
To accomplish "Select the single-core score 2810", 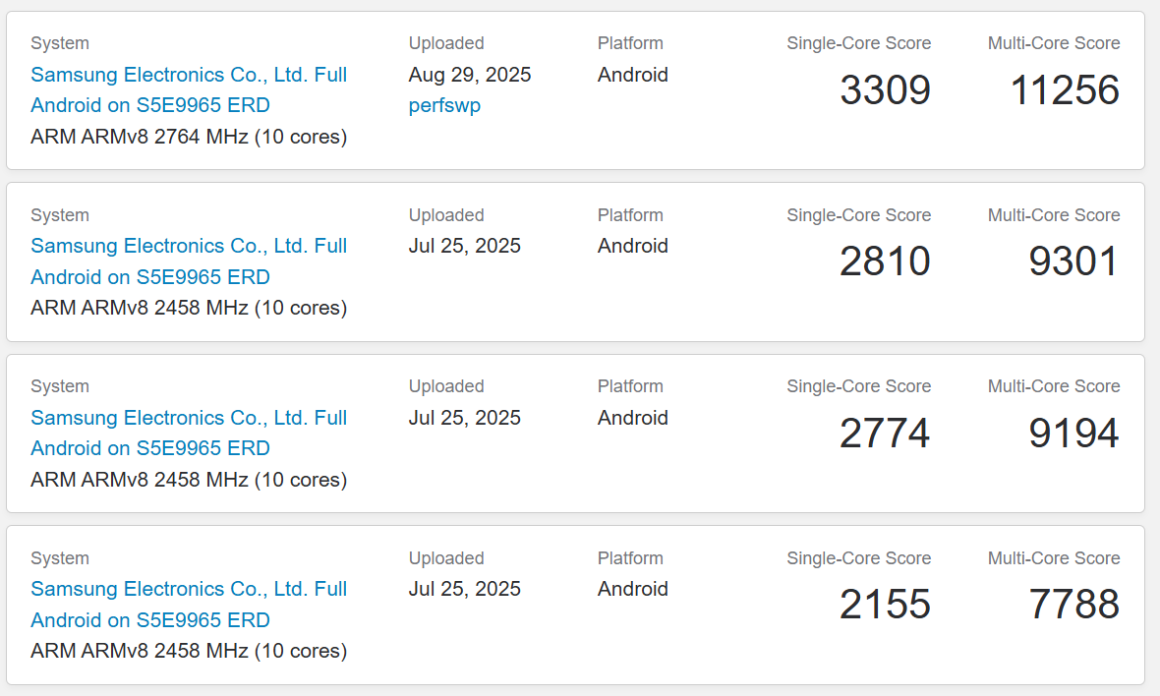I will point(885,261).
